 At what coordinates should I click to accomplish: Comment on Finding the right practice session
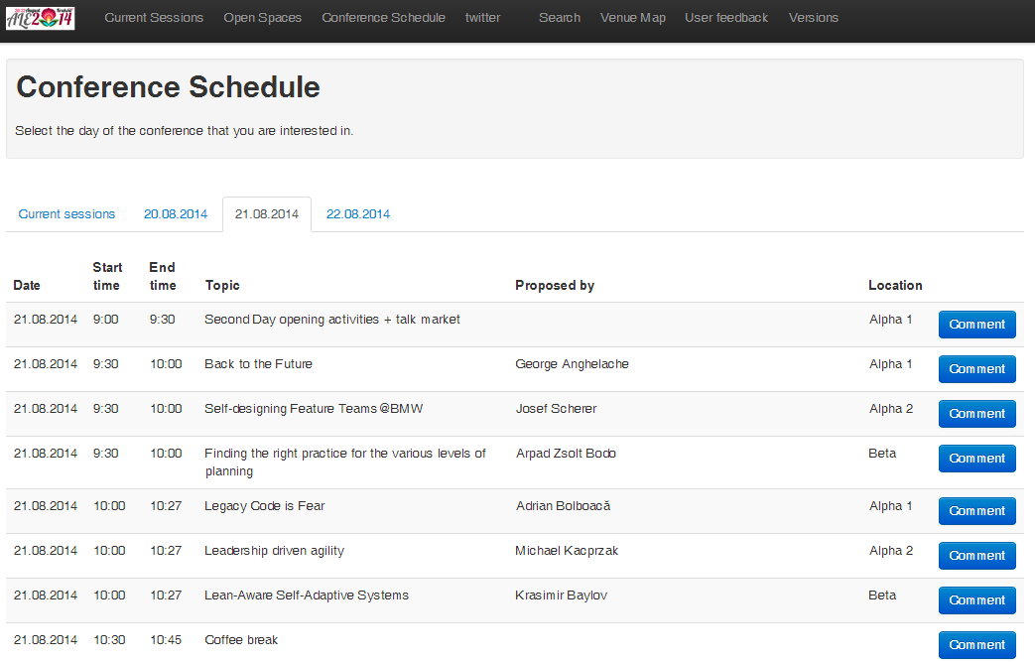976,459
